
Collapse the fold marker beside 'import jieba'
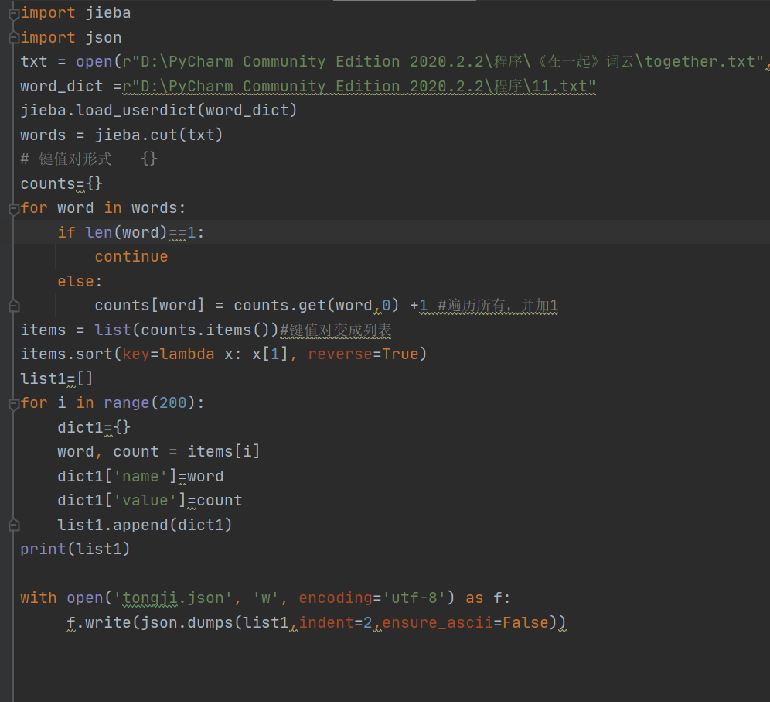pos(14,14)
